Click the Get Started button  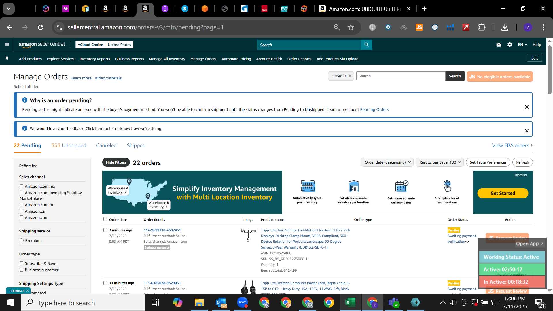click(503, 193)
